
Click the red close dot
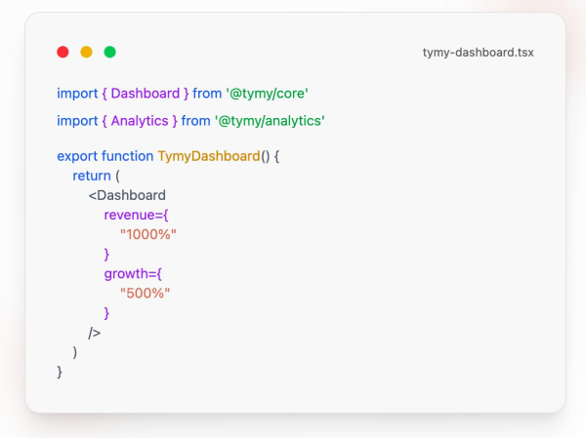[x=63, y=52]
